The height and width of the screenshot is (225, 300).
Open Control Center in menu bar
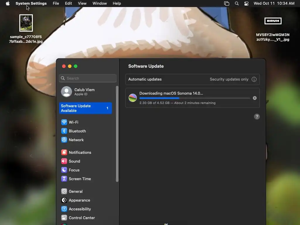246,4
